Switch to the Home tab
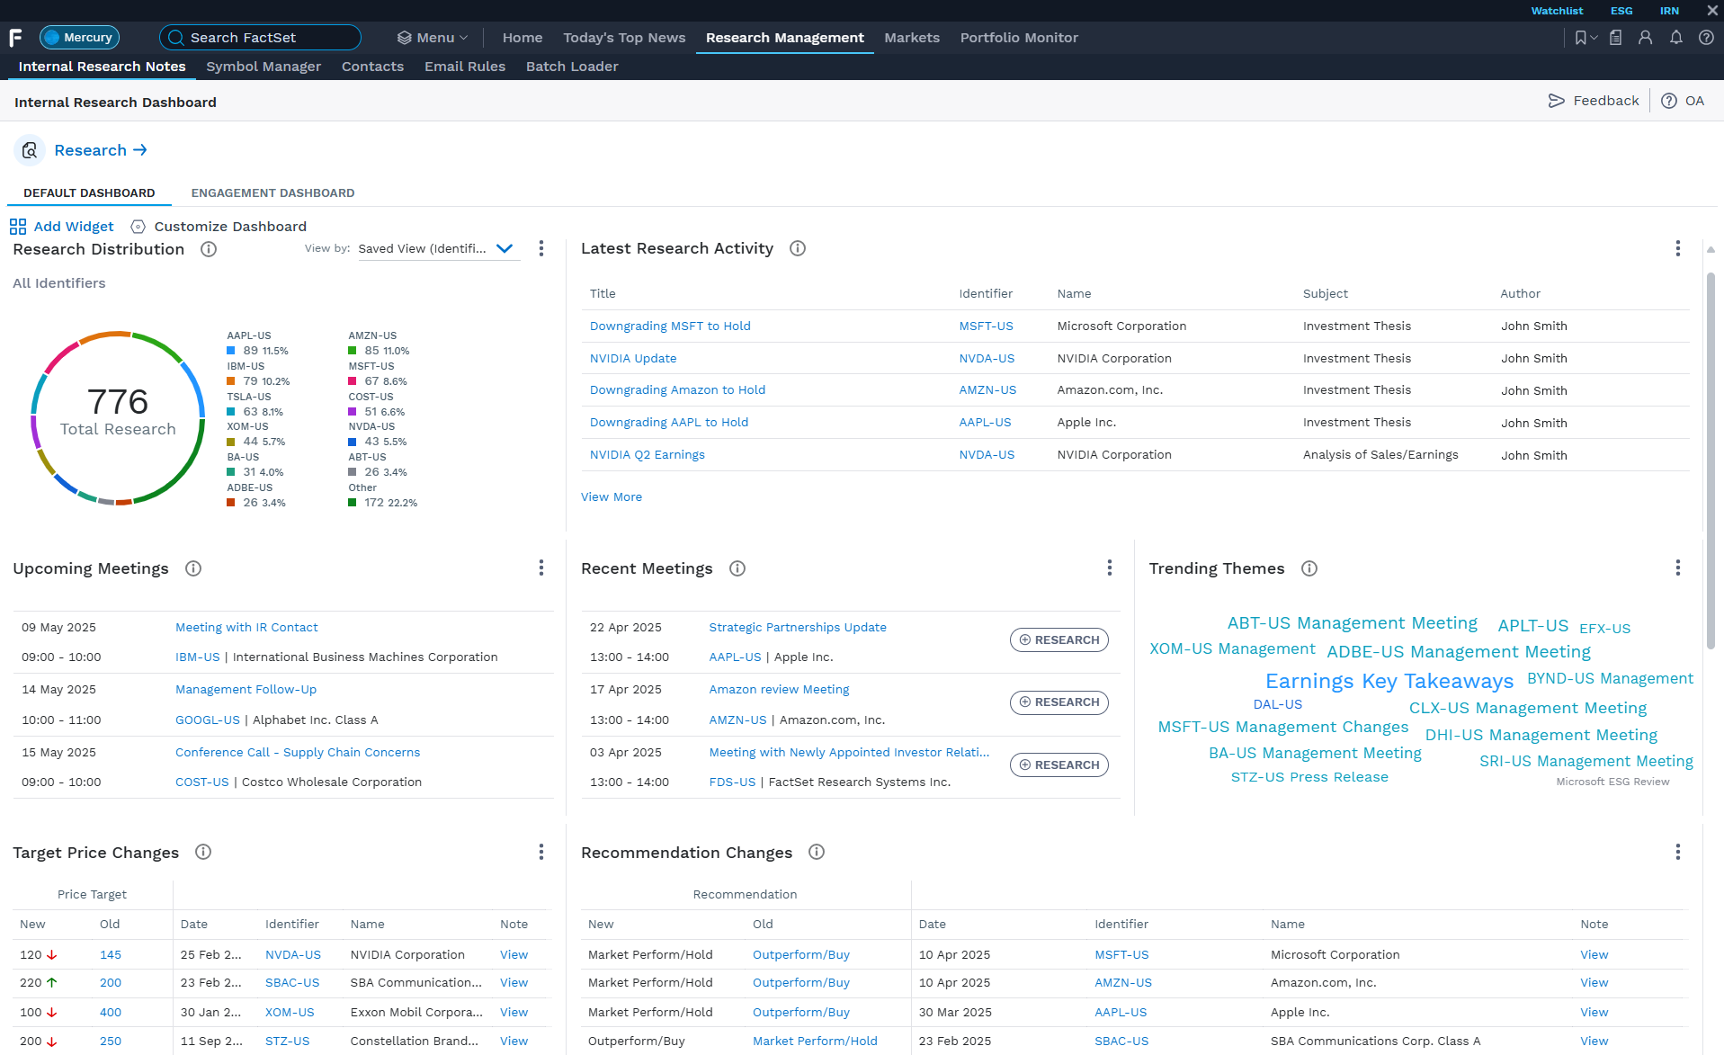The width and height of the screenshot is (1724, 1055). pyautogui.click(x=523, y=38)
